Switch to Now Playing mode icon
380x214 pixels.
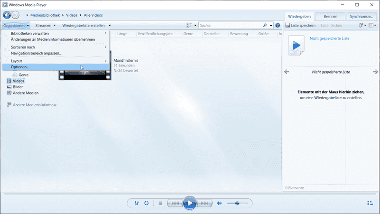tap(370, 203)
